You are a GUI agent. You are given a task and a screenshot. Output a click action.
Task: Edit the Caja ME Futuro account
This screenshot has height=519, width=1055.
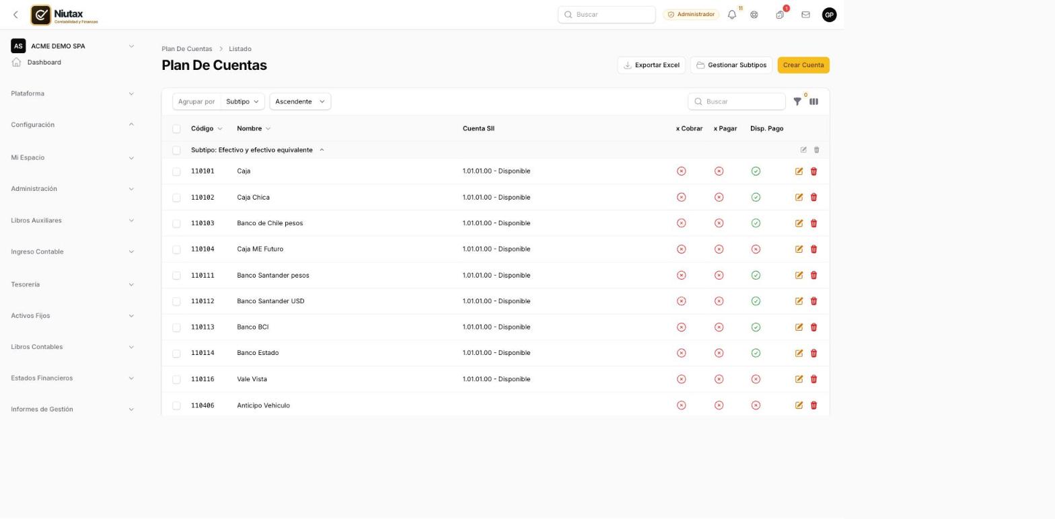click(799, 249)
